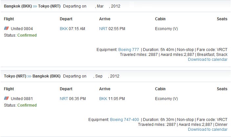Click the BKK arrival airport link at 11:05 PM
The height and width of the screenshot is (137, 231).
[103, 99]
